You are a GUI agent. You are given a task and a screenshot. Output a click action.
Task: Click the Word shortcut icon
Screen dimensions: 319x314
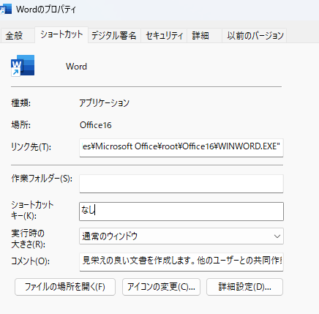[x=23, y=66]
